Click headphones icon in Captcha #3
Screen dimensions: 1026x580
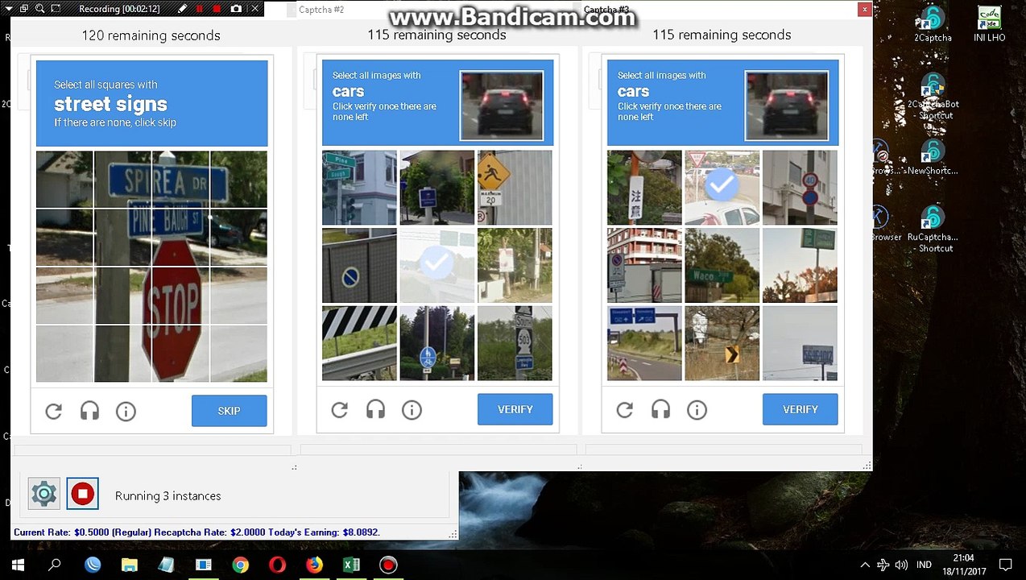pyautogui.click(x=660, y=410)
